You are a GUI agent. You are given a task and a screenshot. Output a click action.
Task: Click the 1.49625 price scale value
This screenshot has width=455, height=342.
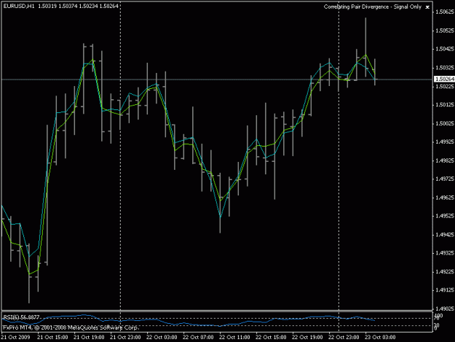point(445,198)
